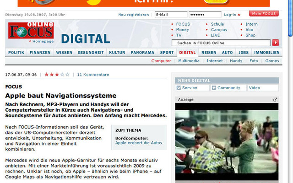The image size is (293, 183).
Task: Click the Log-in link
Action: click(x=232, y=15)
